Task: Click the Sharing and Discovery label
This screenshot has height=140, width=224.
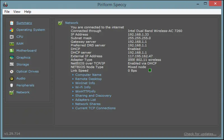Action: (x=93, y=96)
